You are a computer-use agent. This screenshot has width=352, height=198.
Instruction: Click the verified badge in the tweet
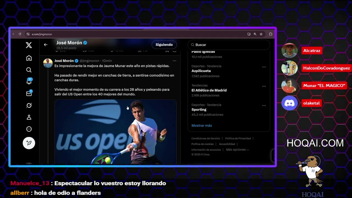point(77,61)
